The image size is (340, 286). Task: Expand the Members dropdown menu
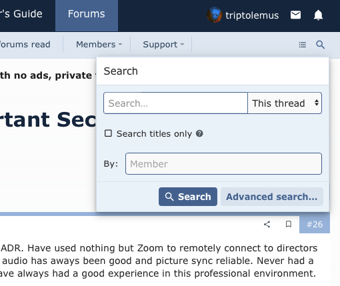[x=99, y=45]
